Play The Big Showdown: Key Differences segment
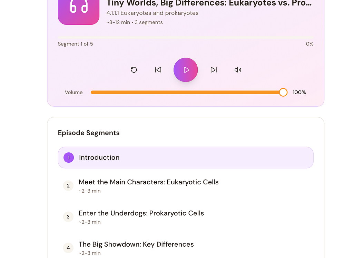The height and width of the screenshot is (258, 345). (x=136, y=245)
